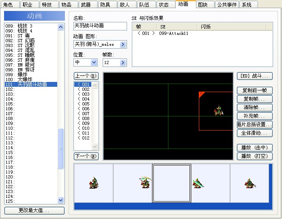Image resolution: width=282 pixels, height=219 pixels.
Task: Click 补充帧... button
Action: (x=255, y=116)
